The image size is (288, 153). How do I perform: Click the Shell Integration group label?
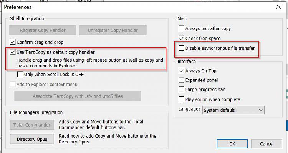pyautogui.click(x=27, y=18)
